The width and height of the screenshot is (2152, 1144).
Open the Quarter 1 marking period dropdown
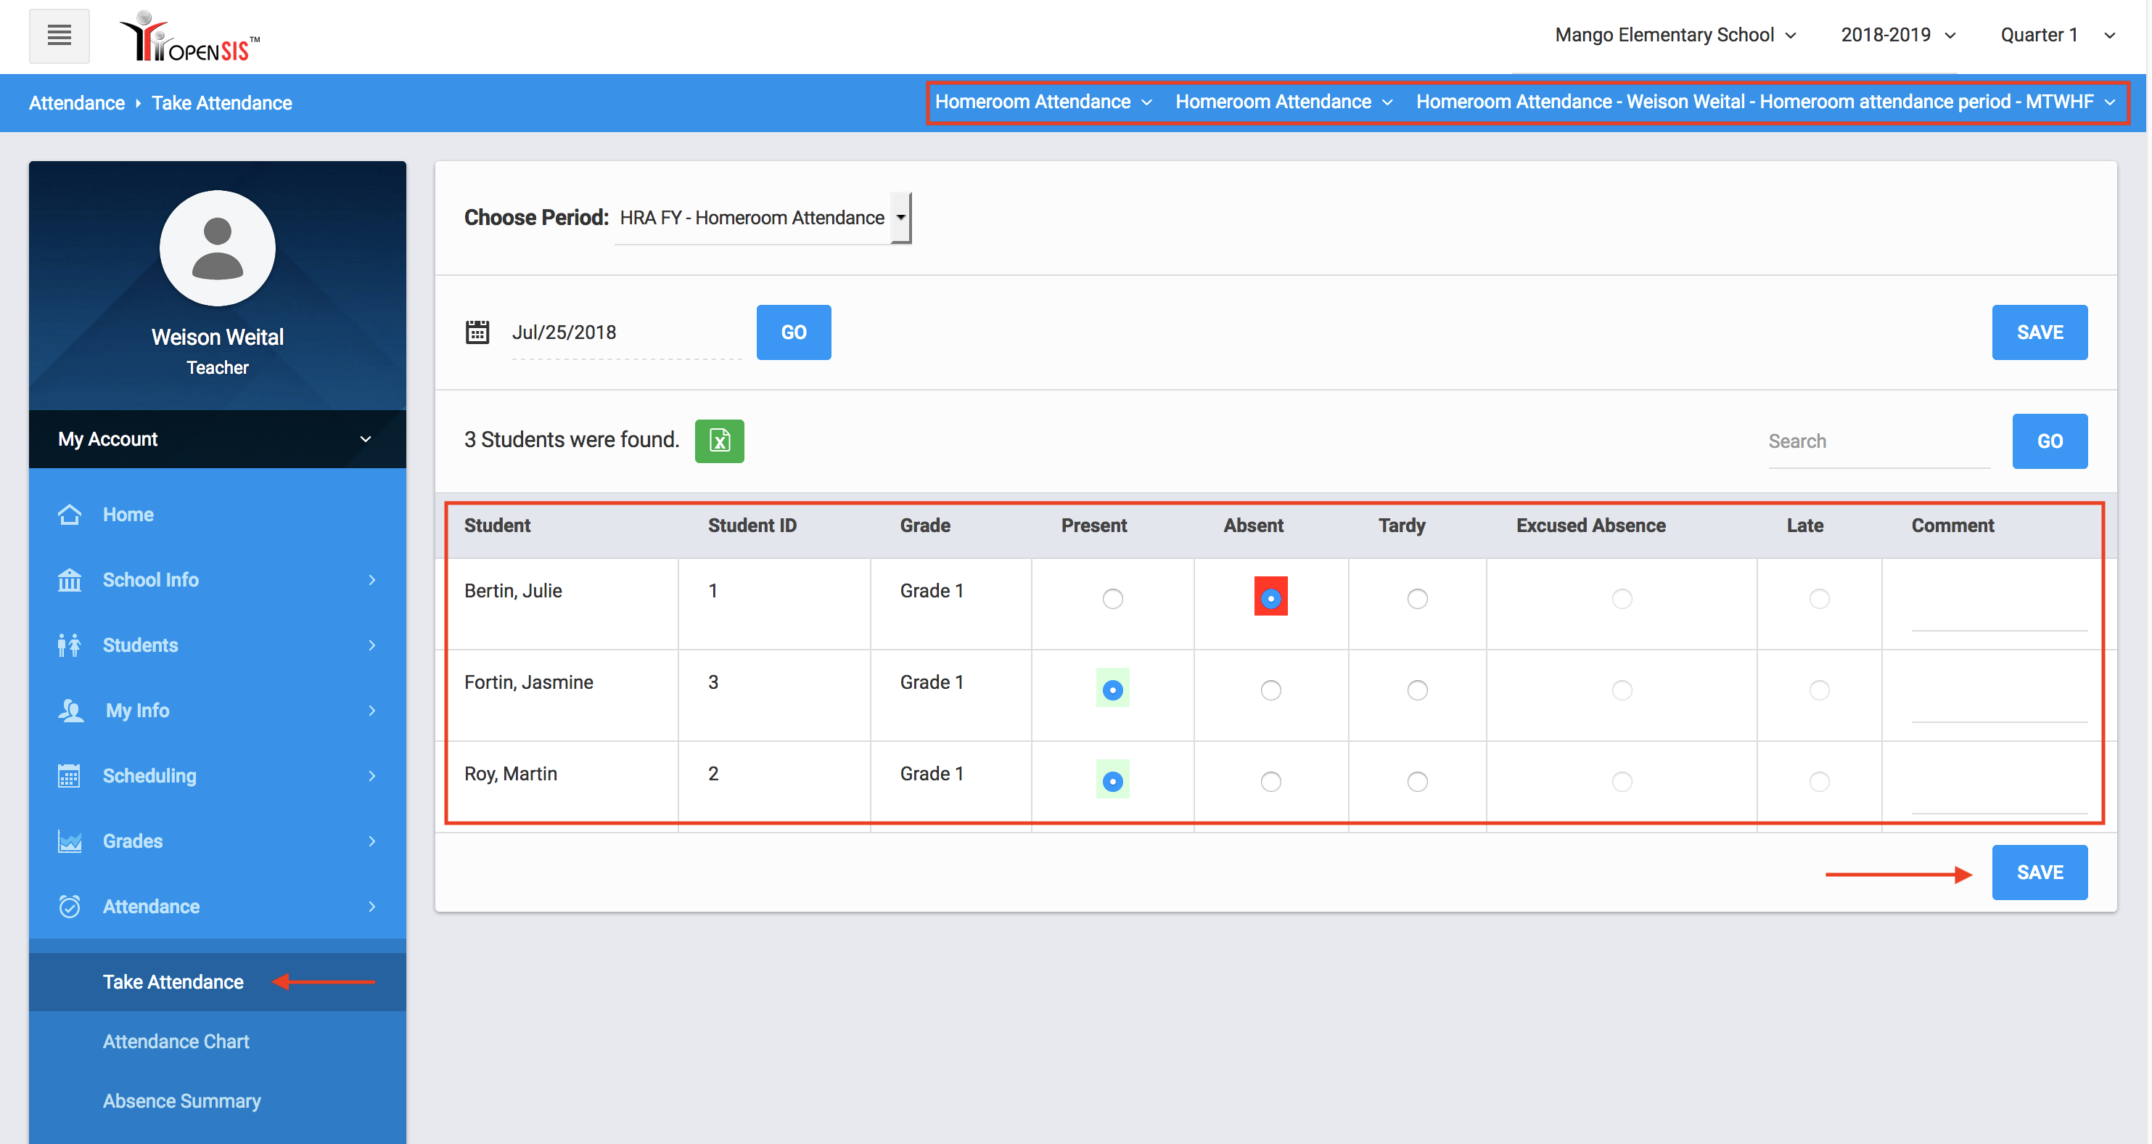[2056, 35]
